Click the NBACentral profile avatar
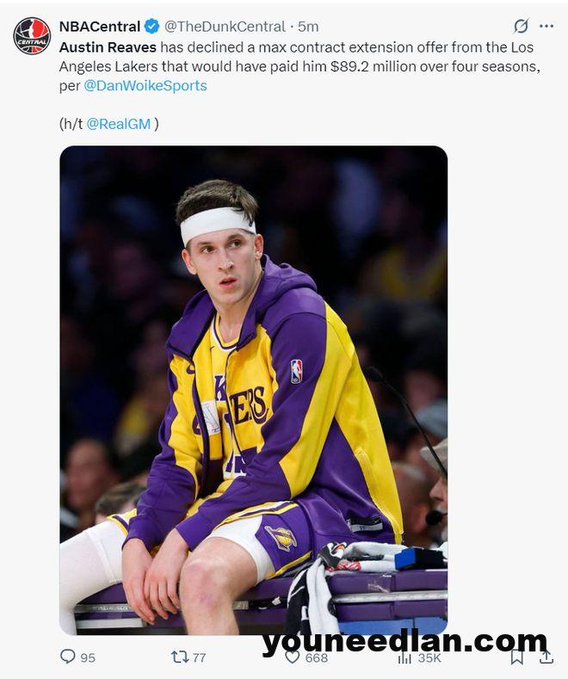 32,35
